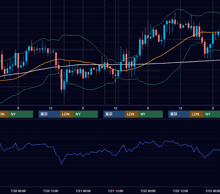Click the LDN session block for 7/22
The height and width of the screenshot is (194, 220).
[197, 114]
